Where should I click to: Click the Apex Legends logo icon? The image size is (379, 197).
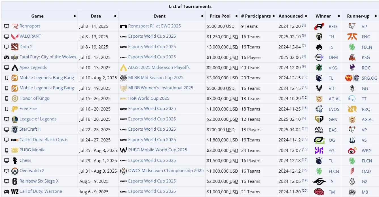pos(15,68)
